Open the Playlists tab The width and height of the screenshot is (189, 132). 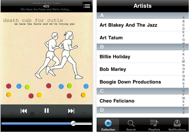coord(154,125)
